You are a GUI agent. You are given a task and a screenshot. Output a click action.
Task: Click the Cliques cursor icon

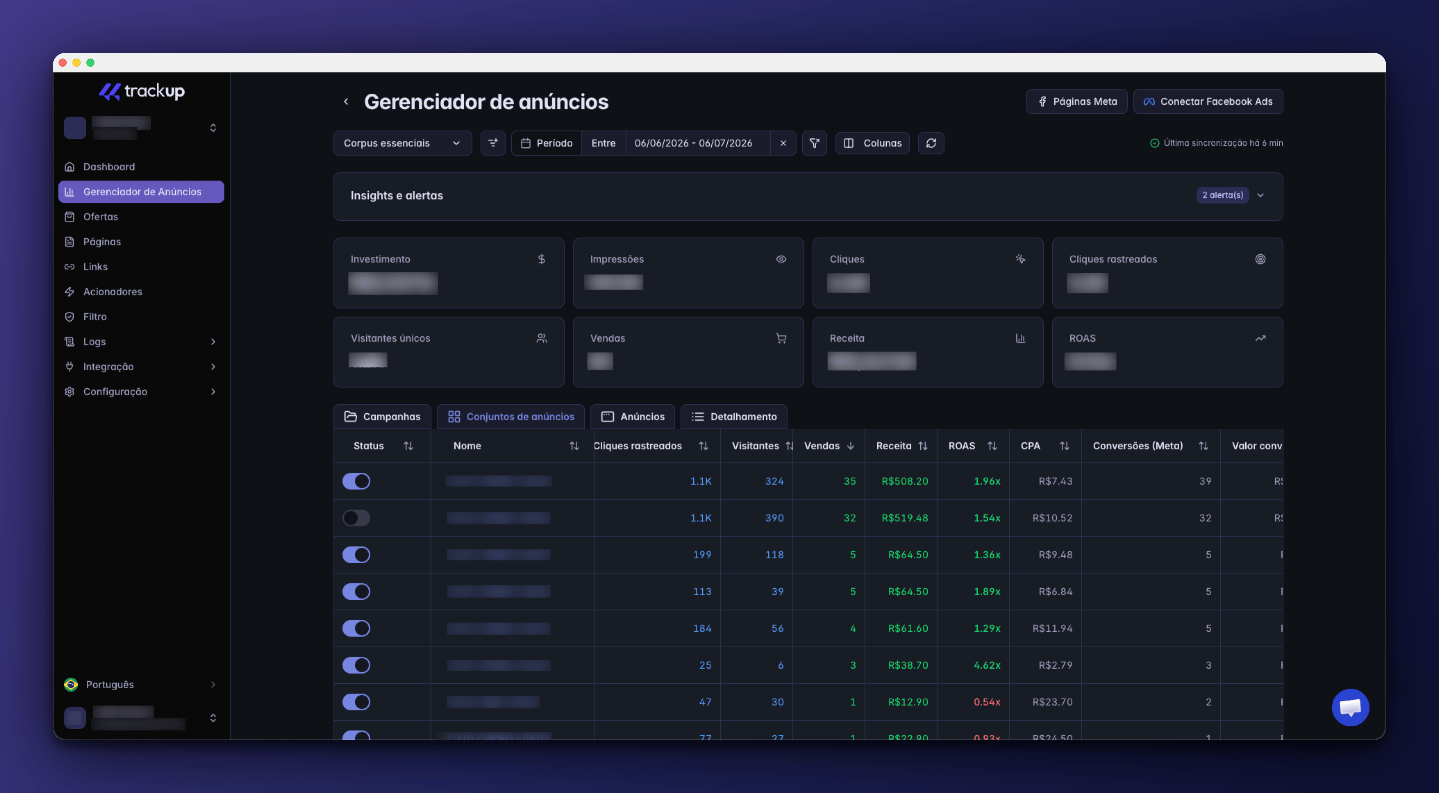click(x=1020, y=259)
